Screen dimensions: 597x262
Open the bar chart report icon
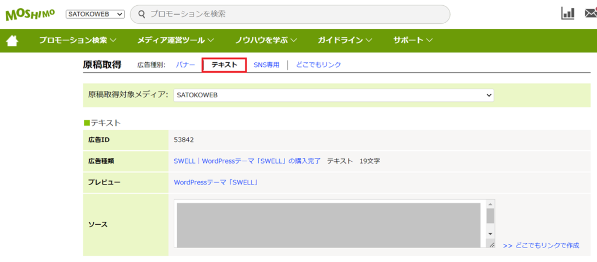point(568,14)
